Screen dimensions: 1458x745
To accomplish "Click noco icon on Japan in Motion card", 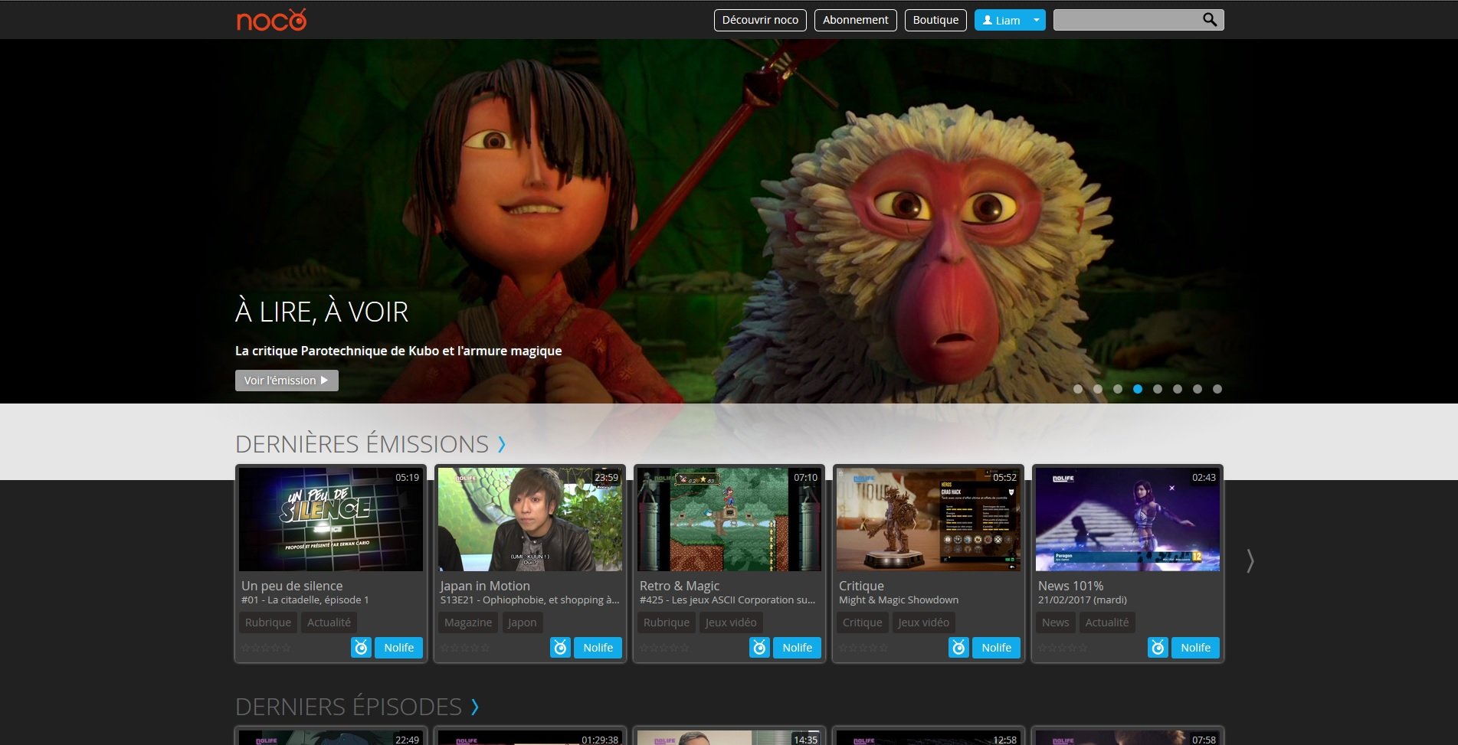I will (x=560, y=648).
